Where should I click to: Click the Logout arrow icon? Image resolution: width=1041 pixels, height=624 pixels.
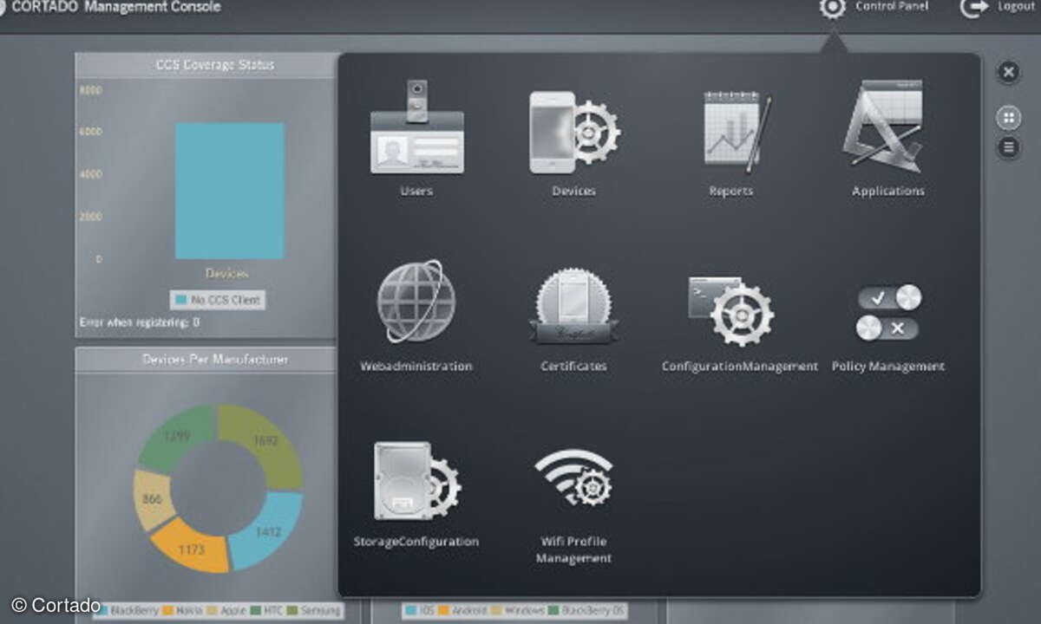click(x=974, y=8)
